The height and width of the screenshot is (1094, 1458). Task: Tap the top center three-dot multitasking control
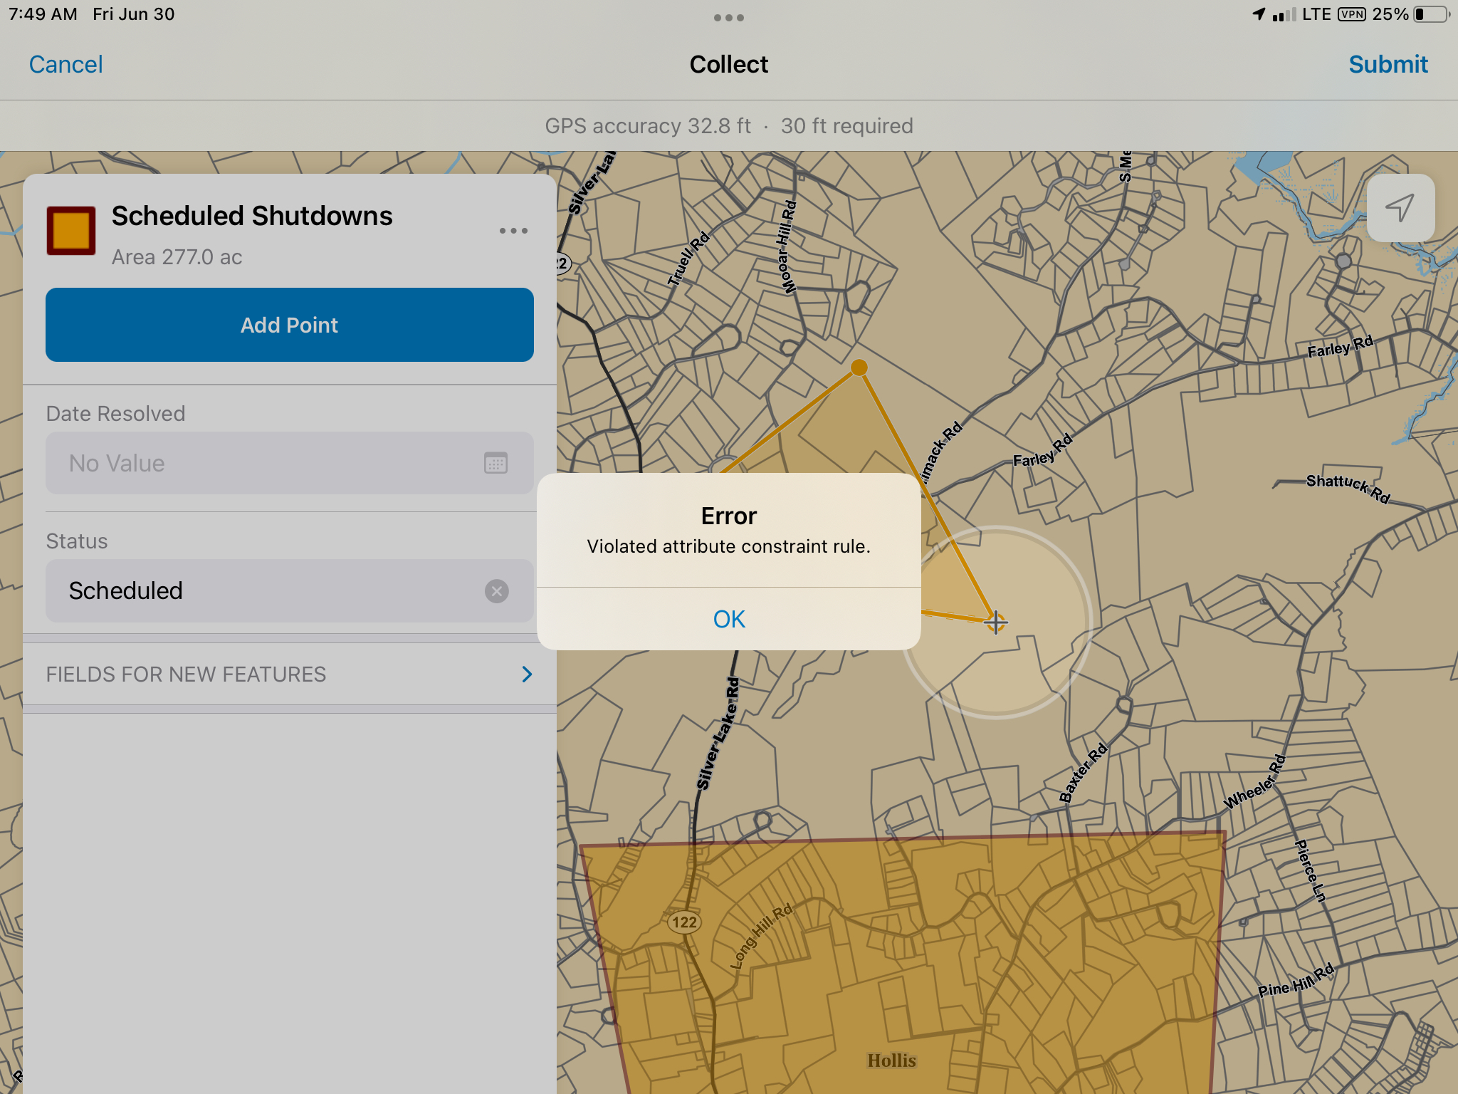coord(728,18)
